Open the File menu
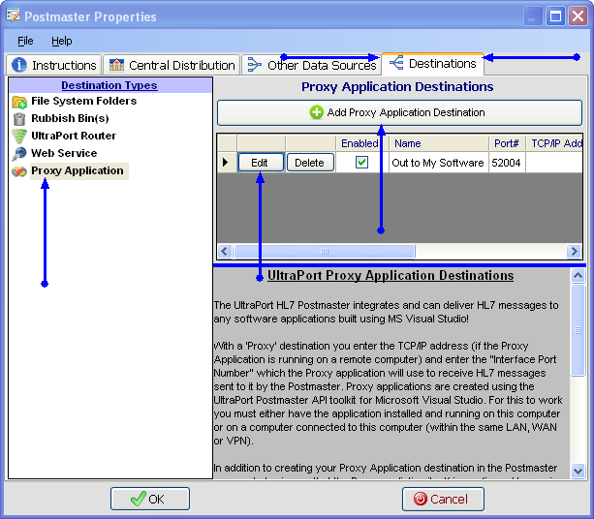594x519 pixels. click(25, 42)
